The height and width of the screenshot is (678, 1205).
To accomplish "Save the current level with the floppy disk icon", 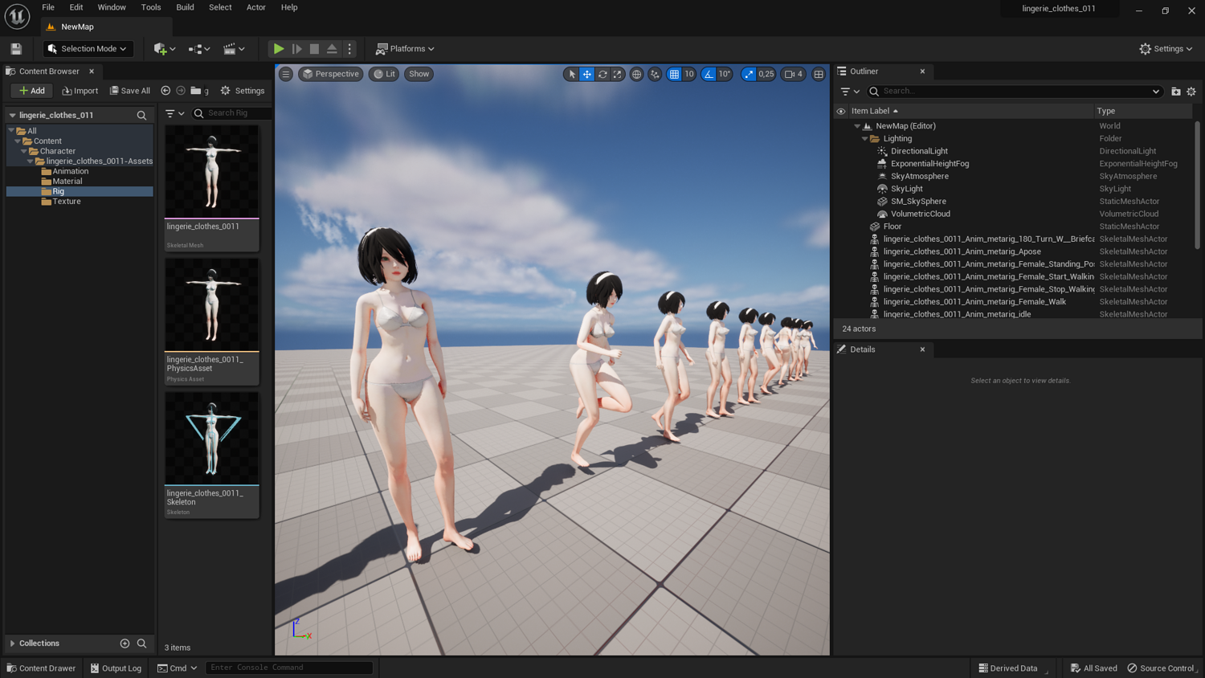I will [16, 49].
